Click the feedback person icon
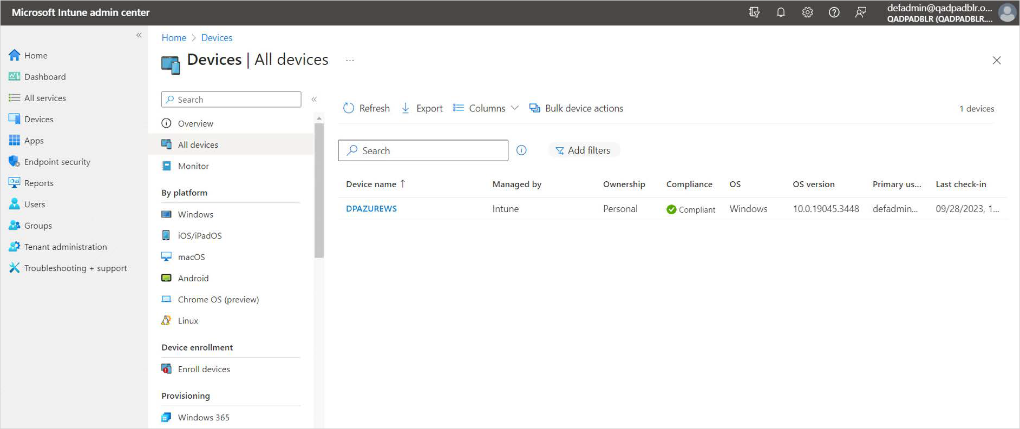Image resolution: width=1020 pixels, height=429 pixels. click(861, 12)
